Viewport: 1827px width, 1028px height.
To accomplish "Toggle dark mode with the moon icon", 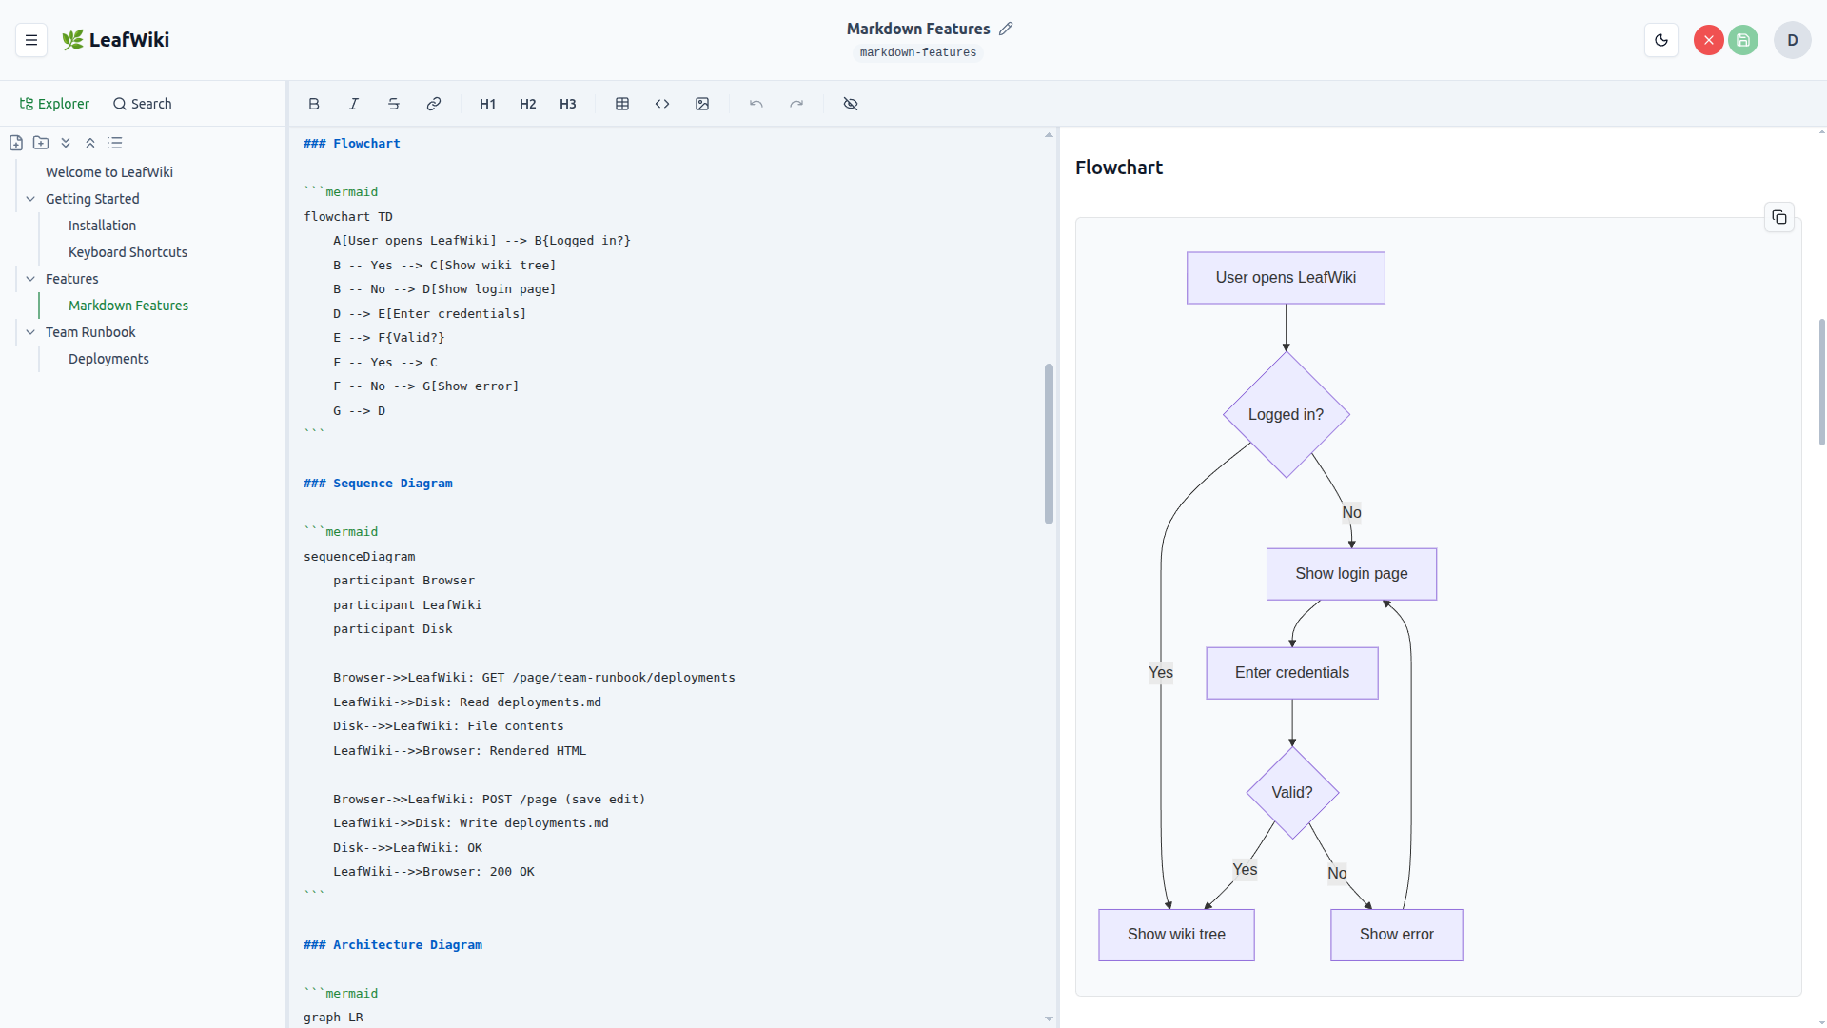I will [1661, 40].
